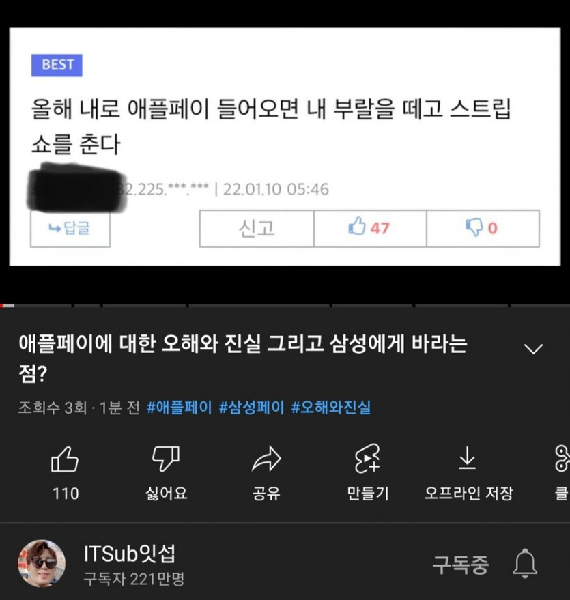This screenshot has width=570, height=600.
Task: Like the video with thumbs-up icon
Action: tap(65, 459)
